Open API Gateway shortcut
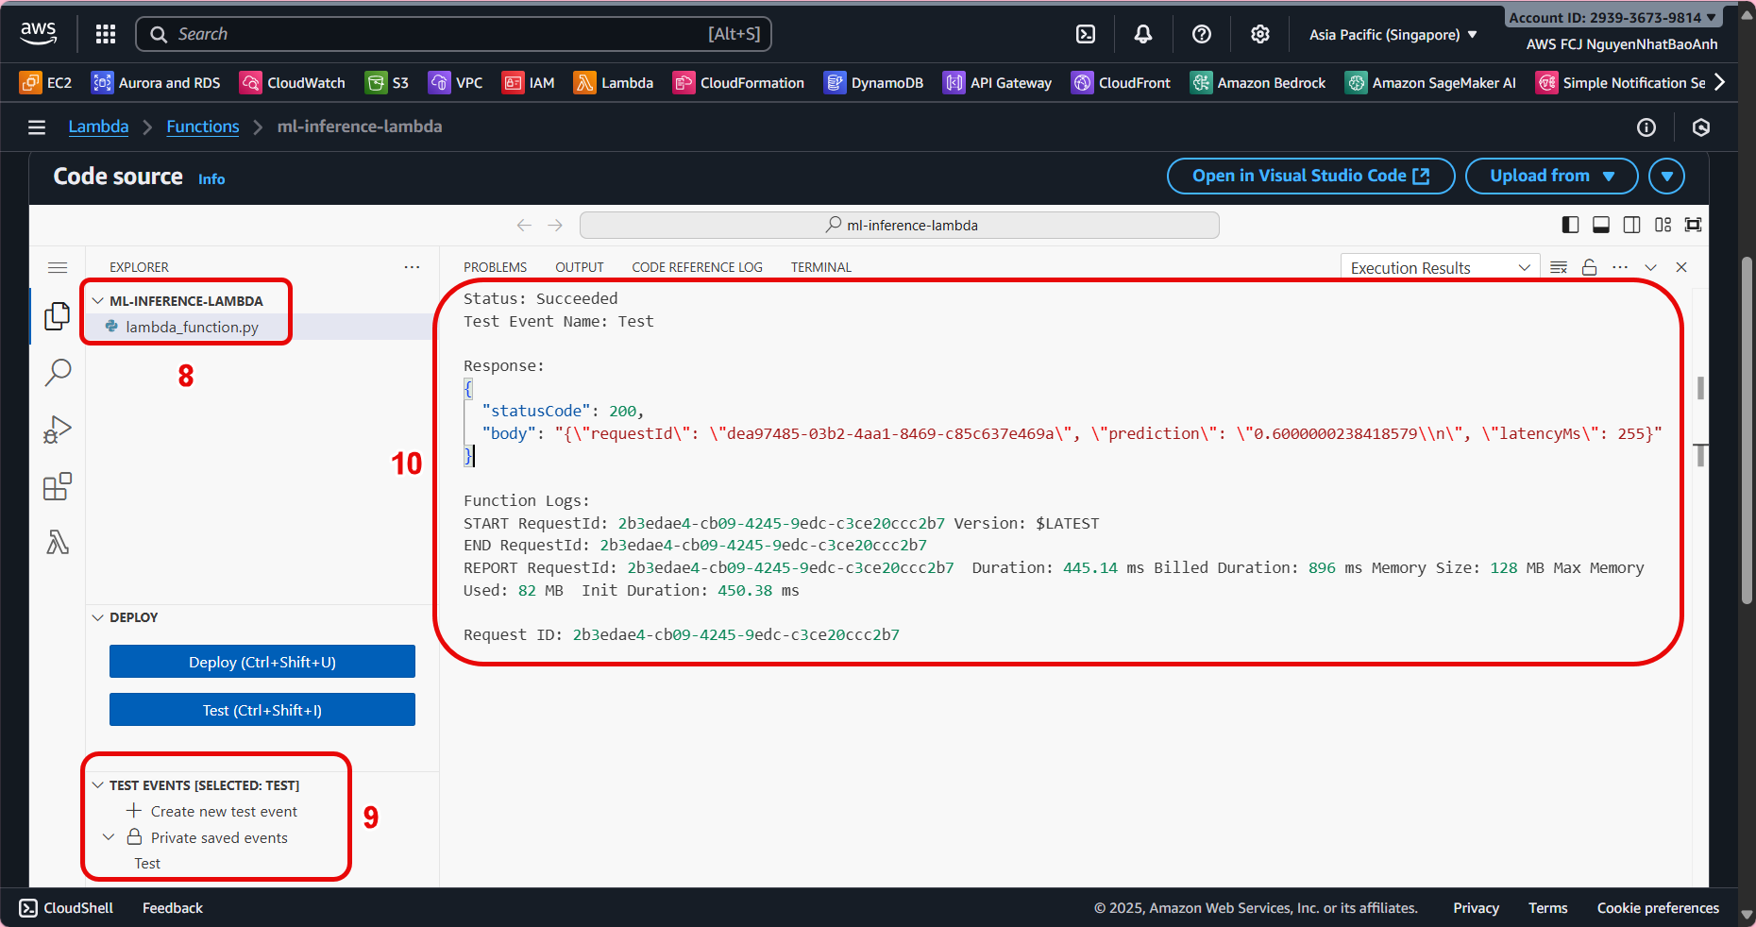This screenshot has height=927, width=1756. click(x=998, y=83)
